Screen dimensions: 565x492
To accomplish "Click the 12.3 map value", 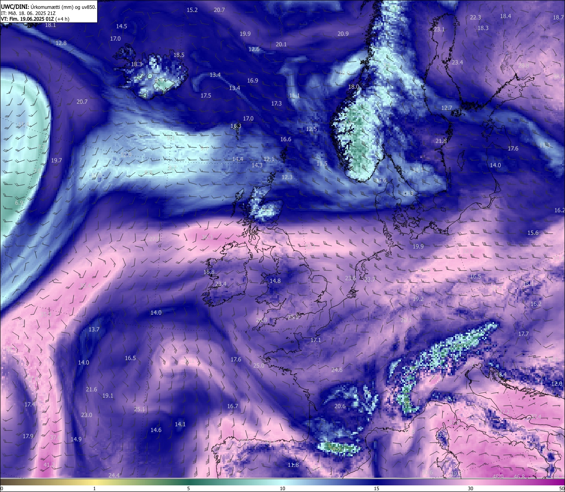I will [287, 177].
